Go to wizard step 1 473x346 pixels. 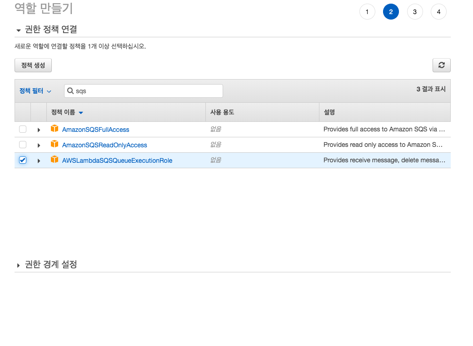point(367,12)
